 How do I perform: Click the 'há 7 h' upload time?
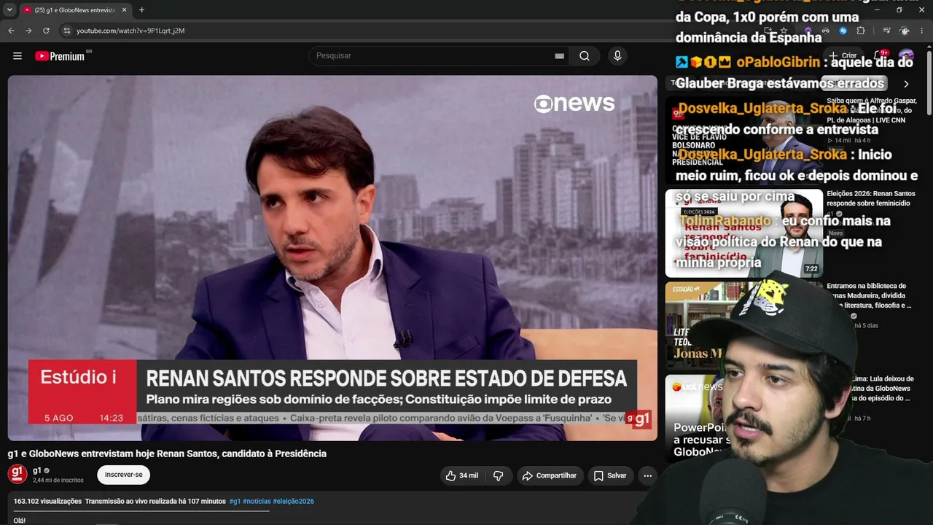coord(862,419)
